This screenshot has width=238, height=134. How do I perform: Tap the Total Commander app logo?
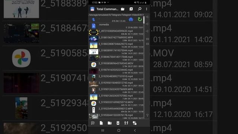point(92,9)
